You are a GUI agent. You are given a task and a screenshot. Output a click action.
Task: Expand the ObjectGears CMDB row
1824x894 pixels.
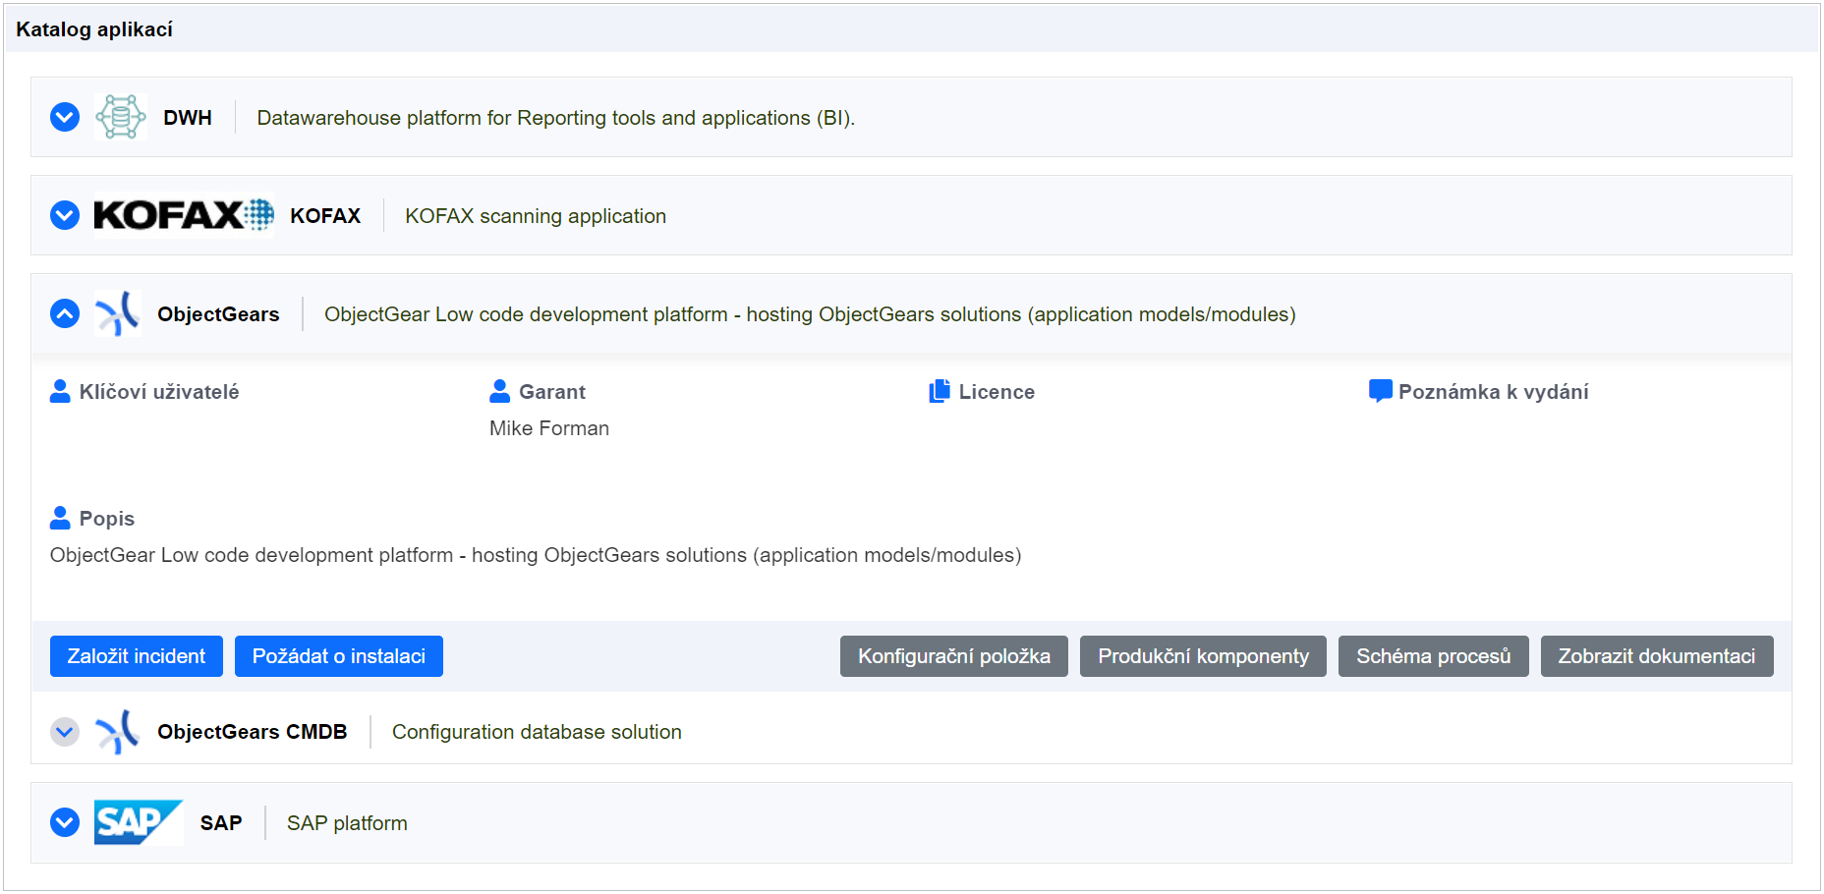(65, 732)
